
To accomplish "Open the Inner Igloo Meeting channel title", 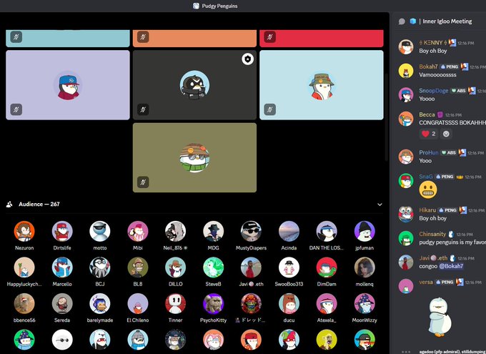I will click(447, 21).
